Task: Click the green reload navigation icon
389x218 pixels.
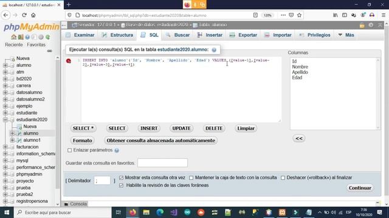Action: pyautogui.click(x=47, y=37)
